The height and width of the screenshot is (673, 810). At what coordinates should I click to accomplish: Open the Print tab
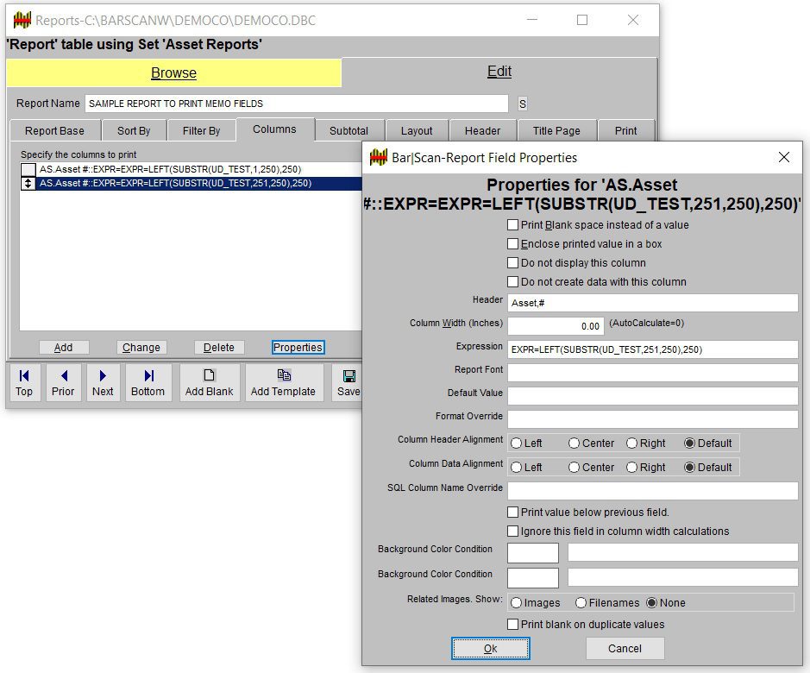point(626,131)
